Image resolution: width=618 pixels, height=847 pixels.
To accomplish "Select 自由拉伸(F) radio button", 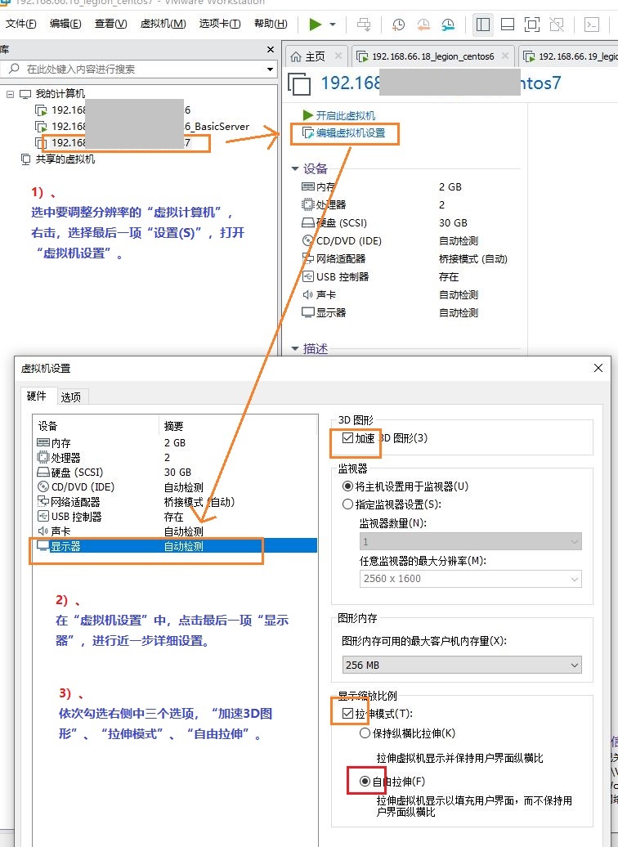I will point(365,781).
